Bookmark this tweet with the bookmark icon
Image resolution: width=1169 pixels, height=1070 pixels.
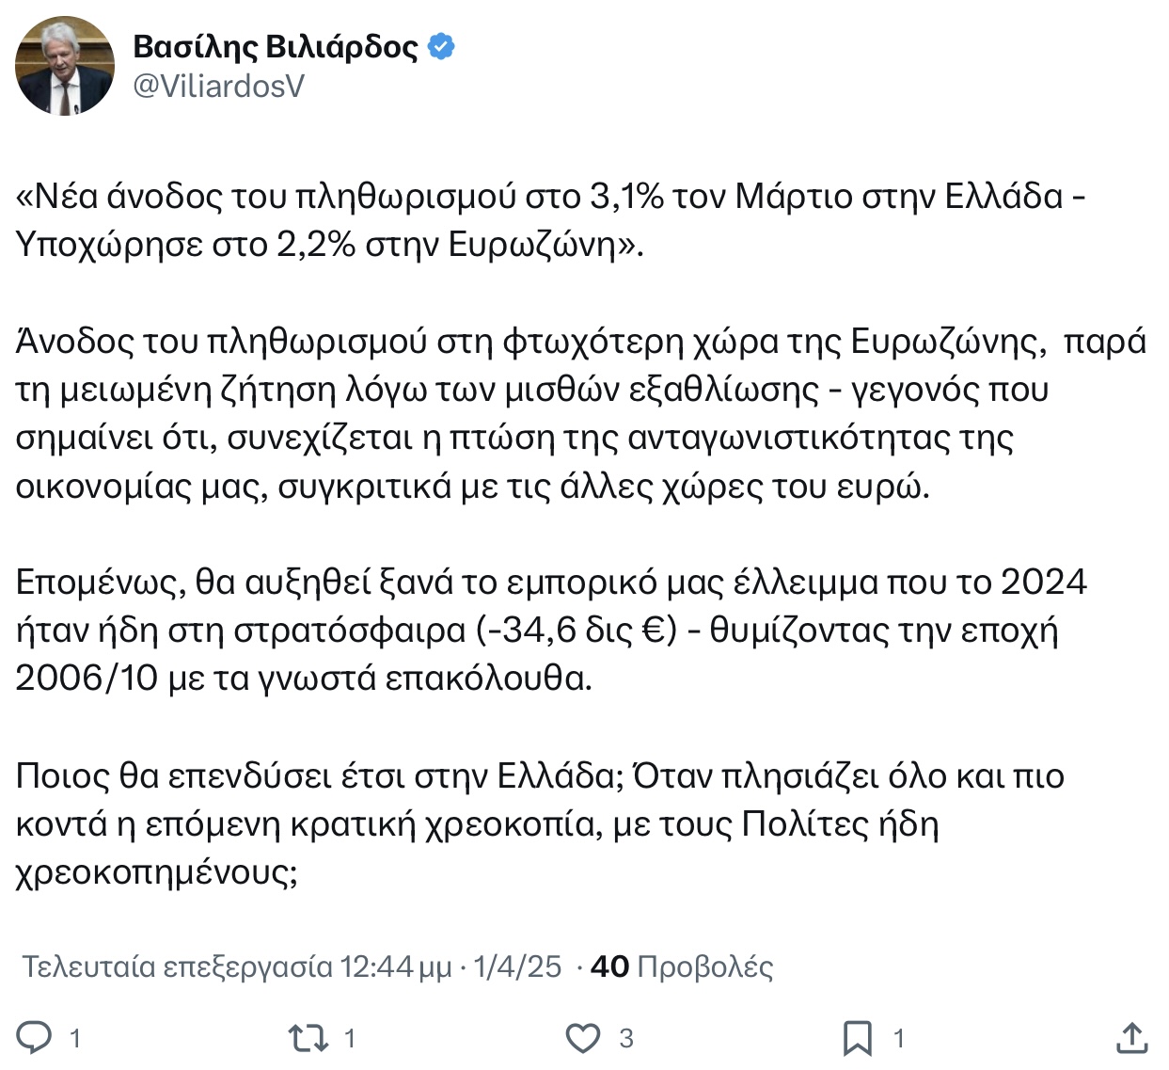(x=857, y=1038)
